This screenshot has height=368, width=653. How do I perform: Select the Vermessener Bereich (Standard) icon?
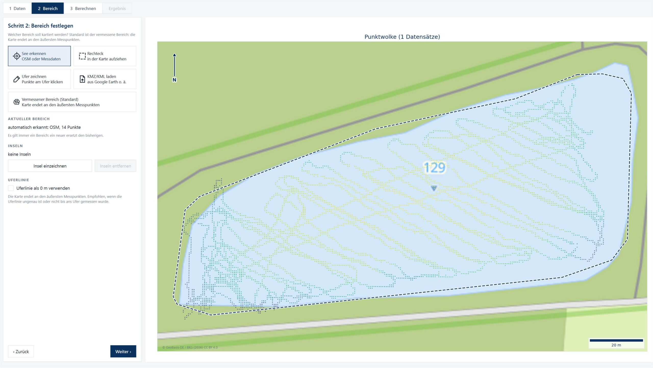pos(16,102)
